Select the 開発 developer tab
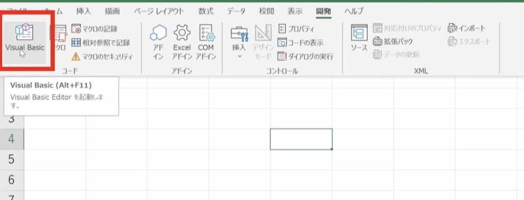Screen dimensions: 524x200 323,11
